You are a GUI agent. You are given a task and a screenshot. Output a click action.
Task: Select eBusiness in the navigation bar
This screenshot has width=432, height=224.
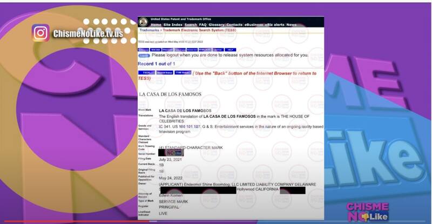pos(254,25)
